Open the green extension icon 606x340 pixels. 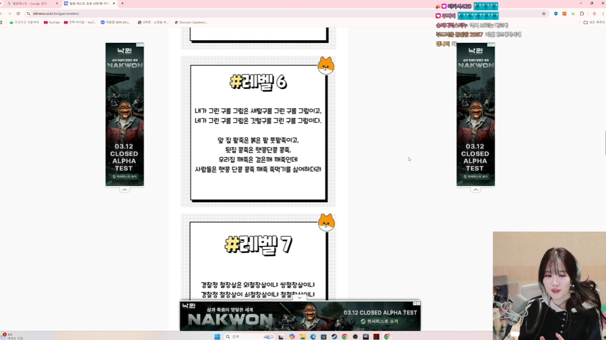click(573, 14)
